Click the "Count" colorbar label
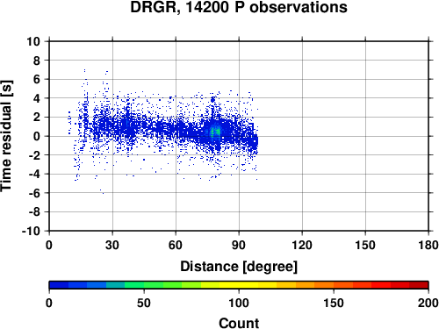Screen dimensions: 439x329 tap(239, 323)
